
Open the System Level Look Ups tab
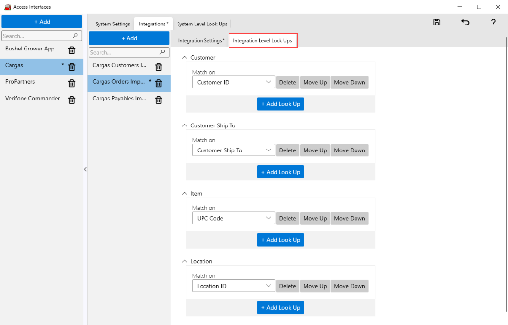pyautogui.click(x=202, y=24)
